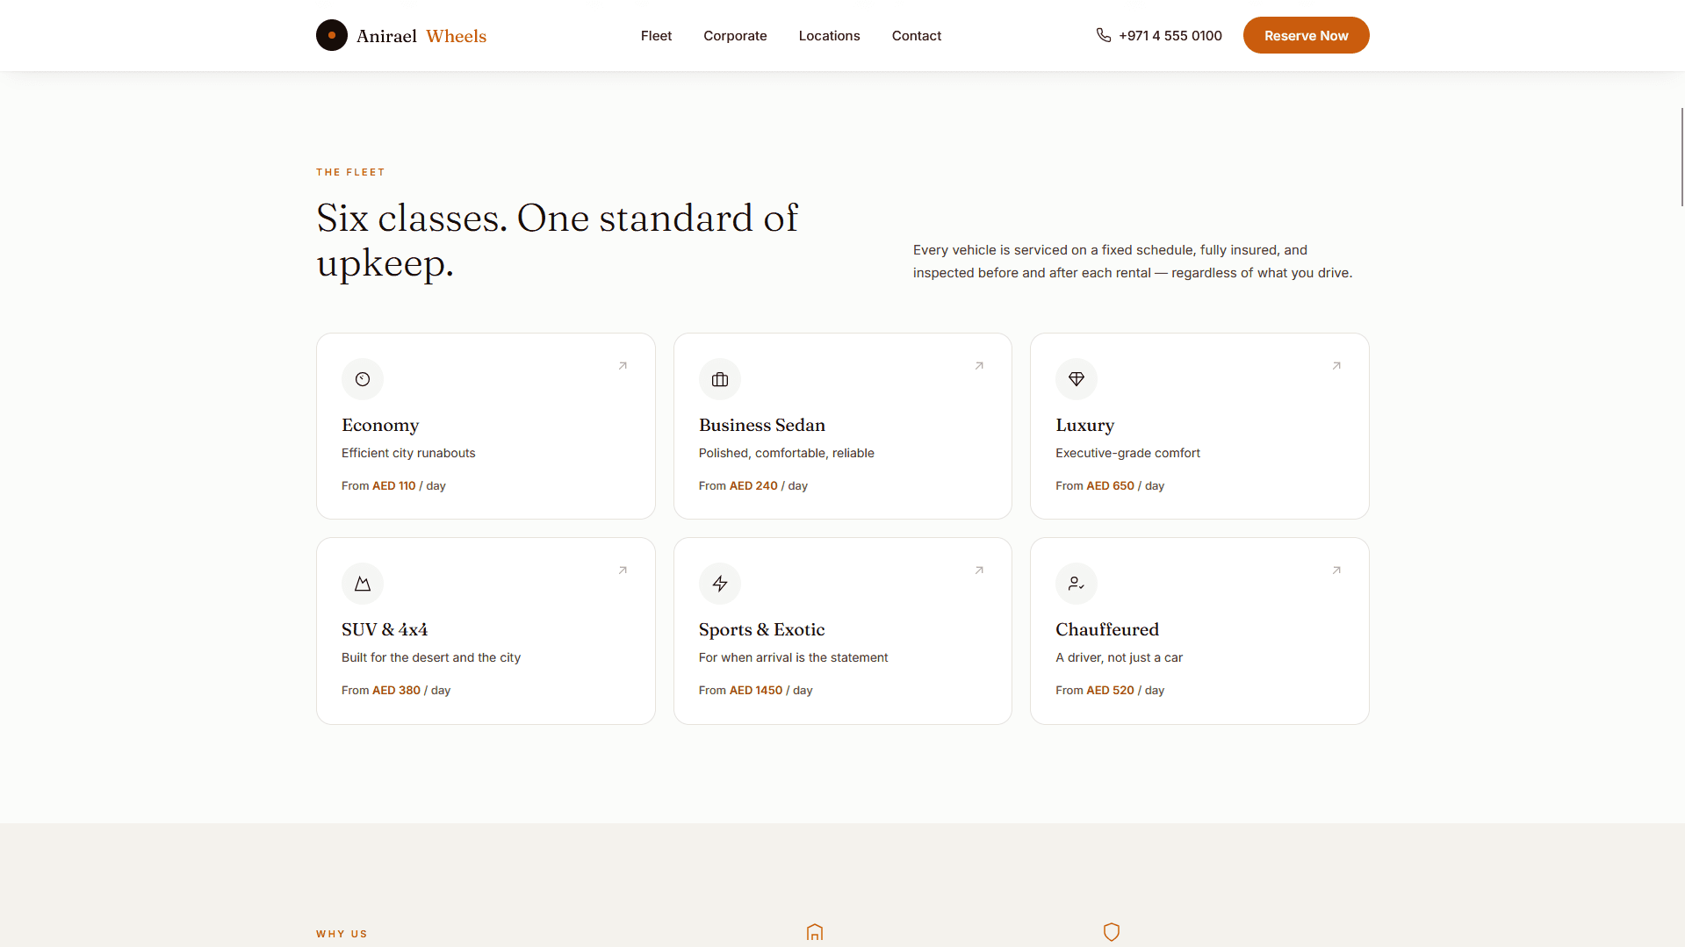Click the Business Sedan briefcase icon
This screenshot has height=947, width=1685.
pyautogui.click(x=720, y=379)
